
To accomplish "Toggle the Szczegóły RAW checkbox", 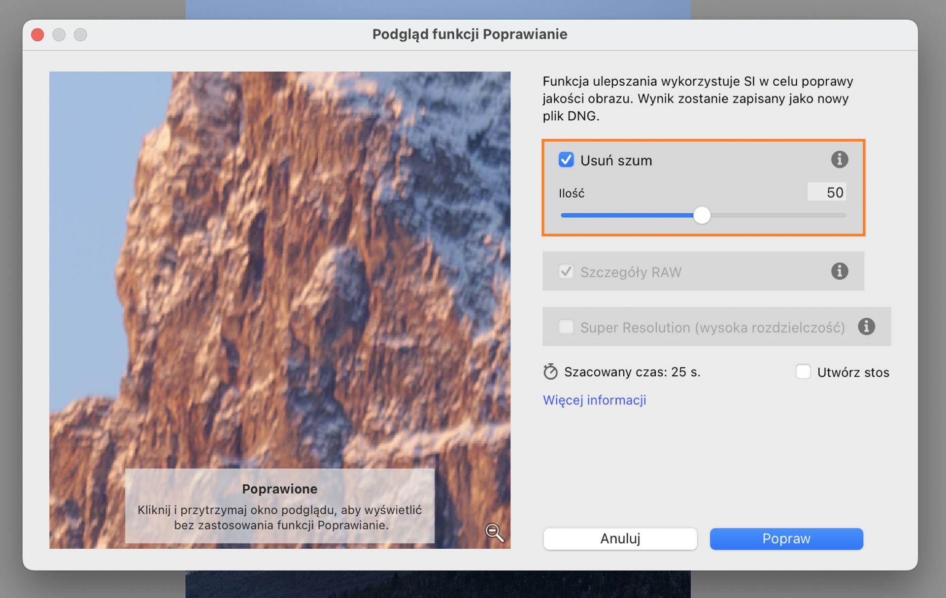I will coord(566,271).
